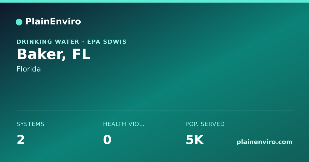Click the mint accent bar at top
309x162 pixels.
[x=154, y=1]
